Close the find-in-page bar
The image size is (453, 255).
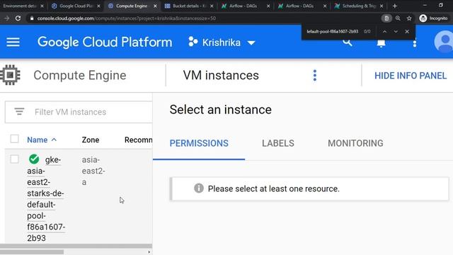[407, 31]
